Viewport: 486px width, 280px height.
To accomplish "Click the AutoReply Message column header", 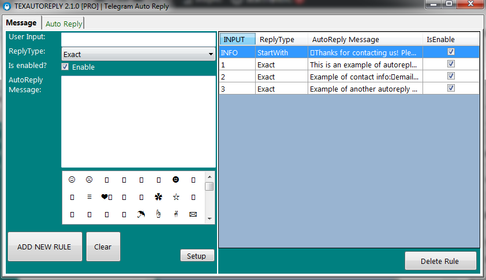I will (x=365, y=39).
